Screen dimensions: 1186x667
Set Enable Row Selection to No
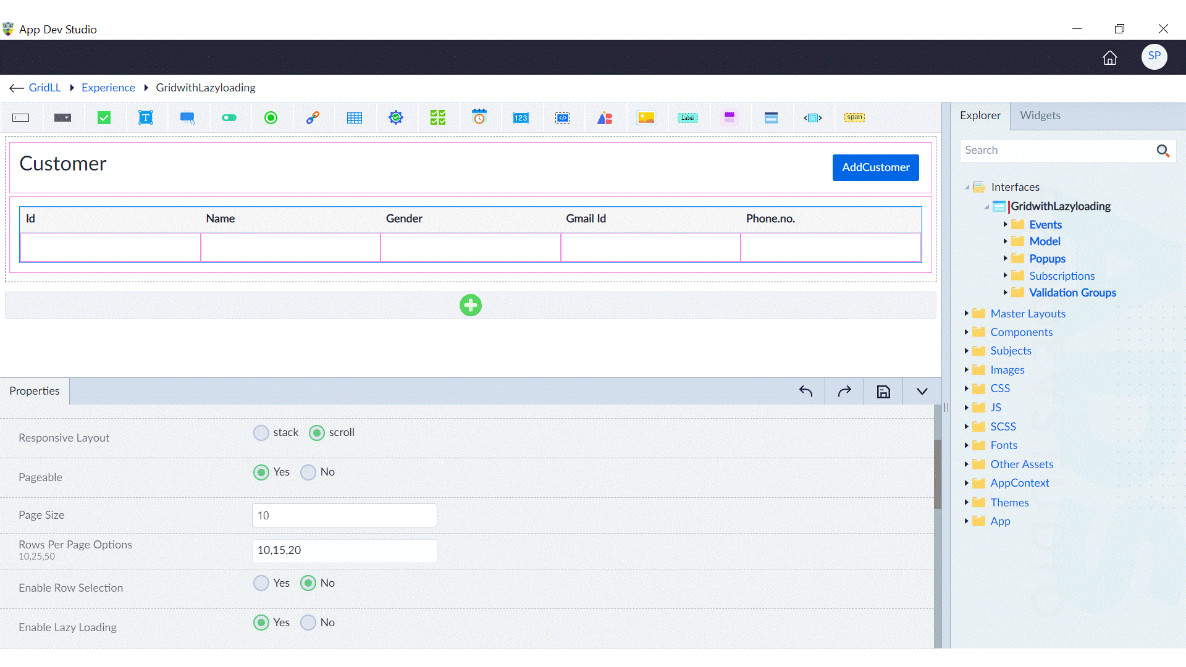pos(308,583)
